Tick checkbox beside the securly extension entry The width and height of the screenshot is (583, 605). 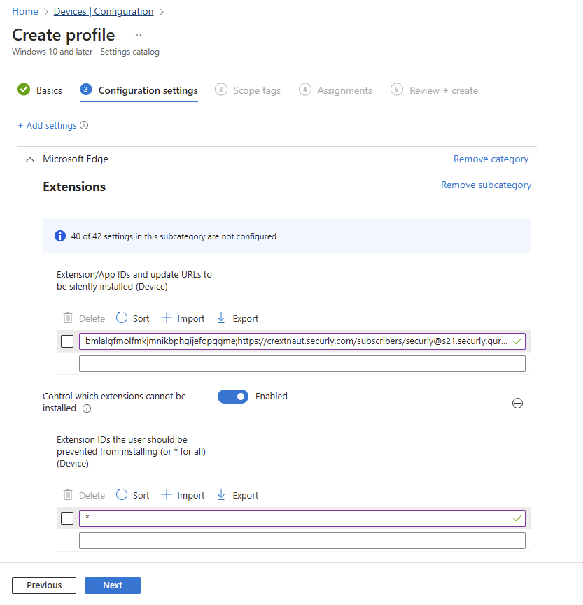(x=67, y=341)
